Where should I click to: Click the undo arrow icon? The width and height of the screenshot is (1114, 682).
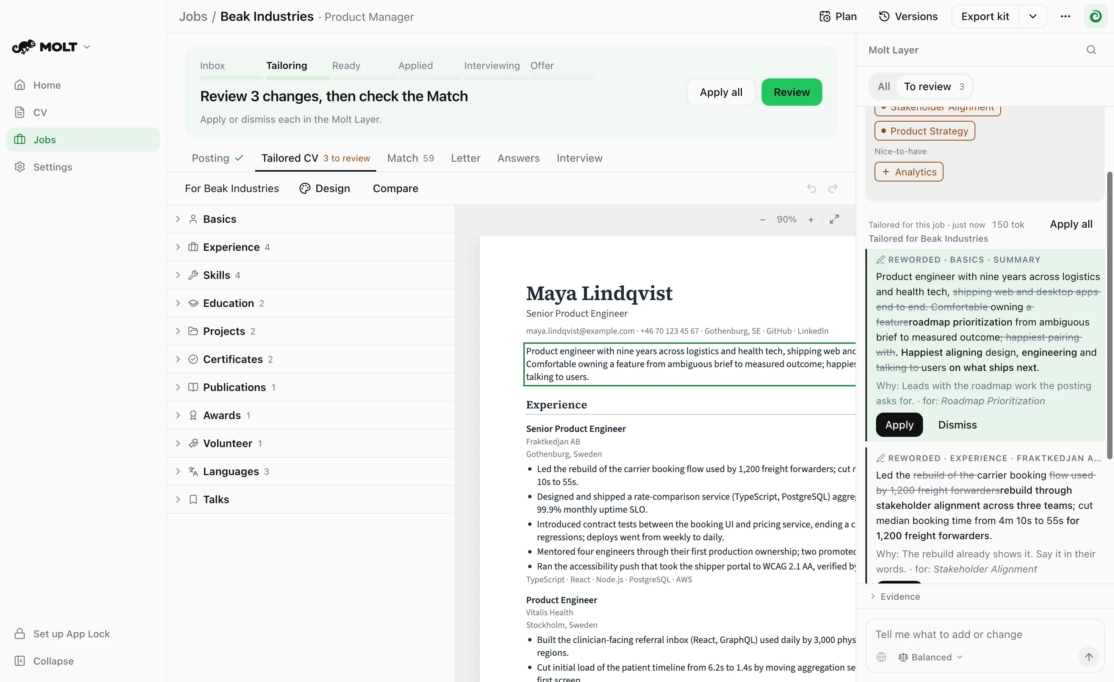click(x=812, y=188)
